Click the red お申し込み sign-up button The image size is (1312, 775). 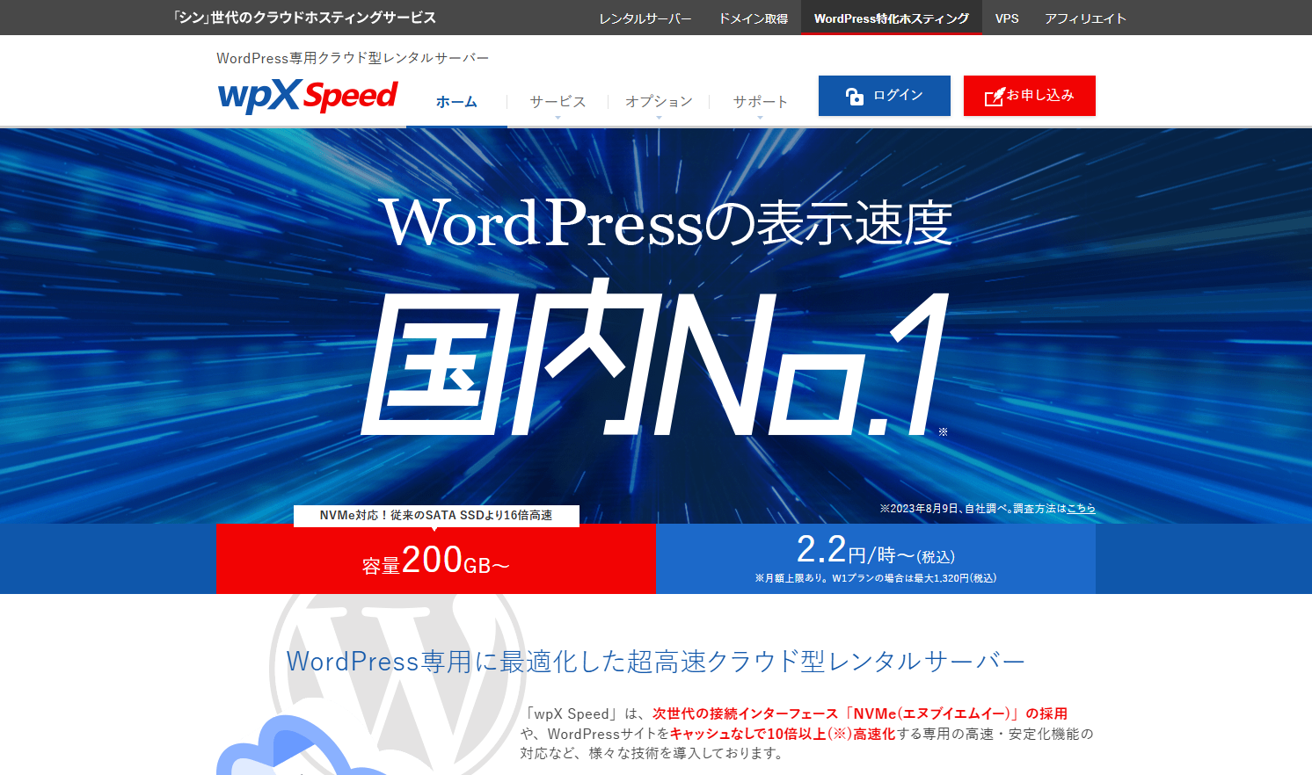tap(1030, 96)
